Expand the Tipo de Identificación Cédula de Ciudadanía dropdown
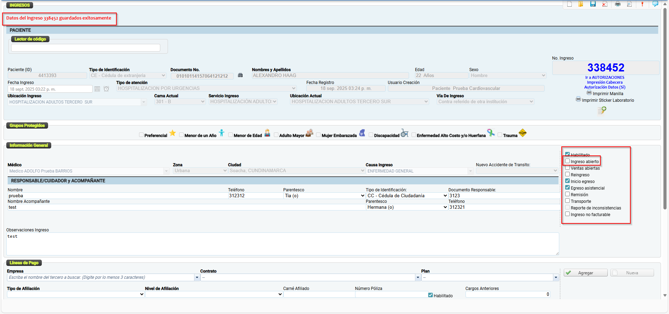The image size is (669, 314). [x=407, y=196]
